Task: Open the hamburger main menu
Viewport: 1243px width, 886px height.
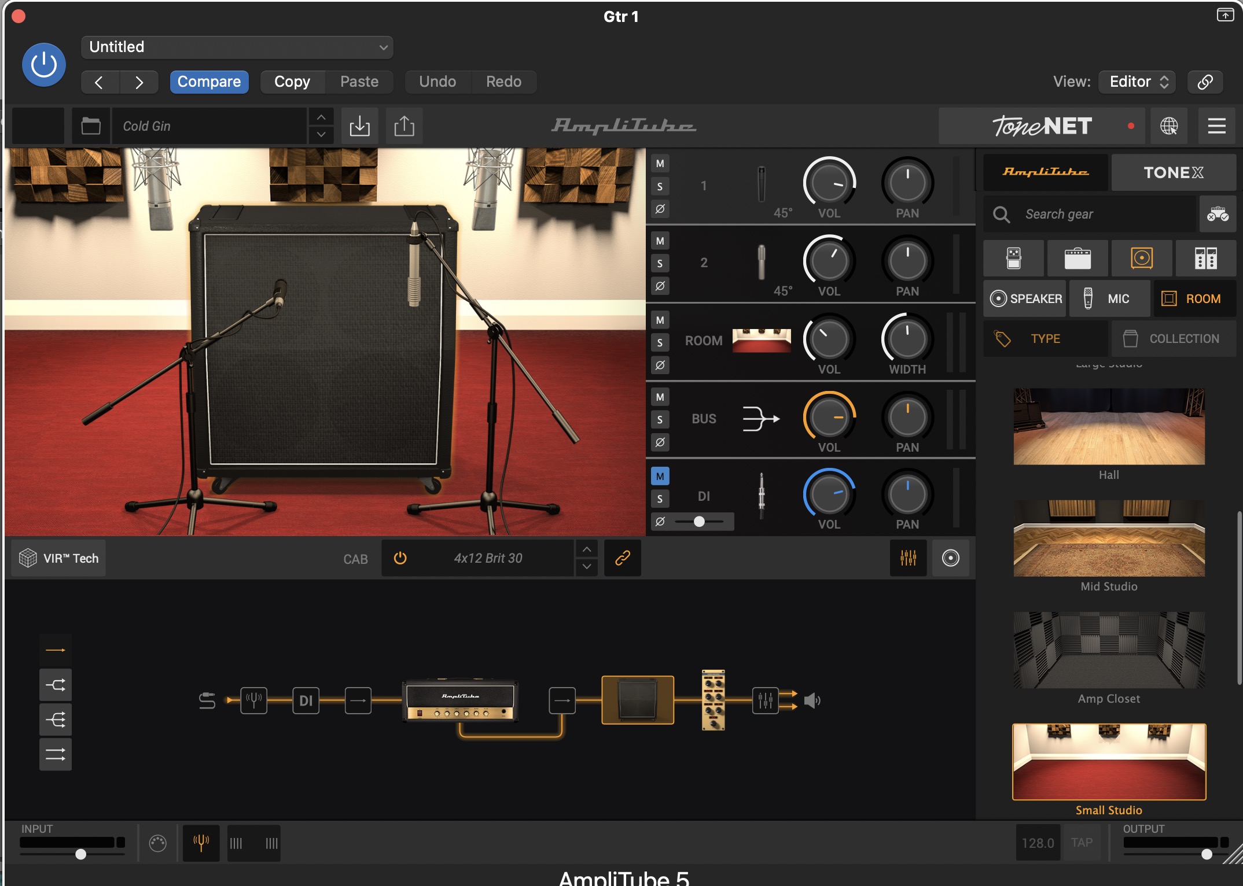Action: tap(1216, 125)
